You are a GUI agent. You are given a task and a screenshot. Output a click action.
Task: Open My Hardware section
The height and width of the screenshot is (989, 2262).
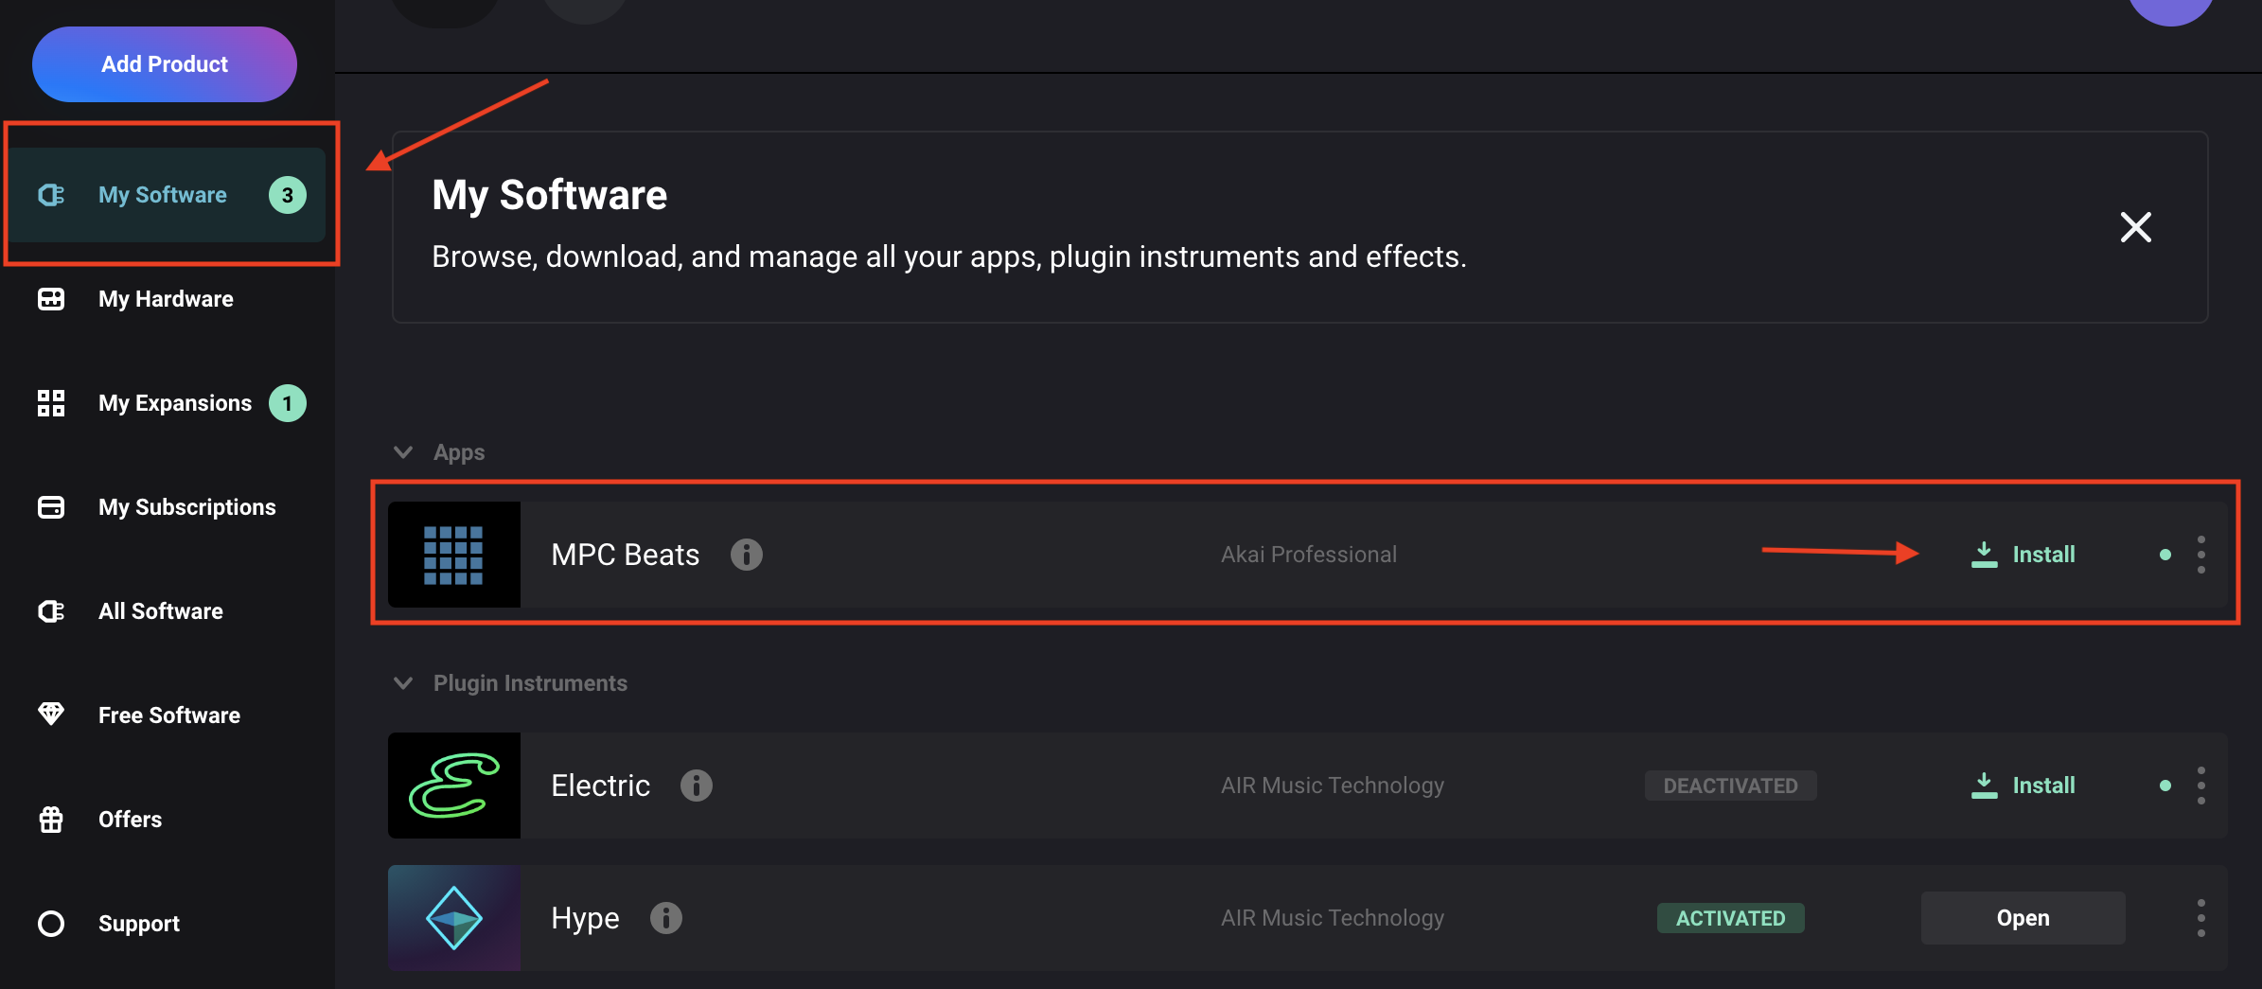(167, 299)
